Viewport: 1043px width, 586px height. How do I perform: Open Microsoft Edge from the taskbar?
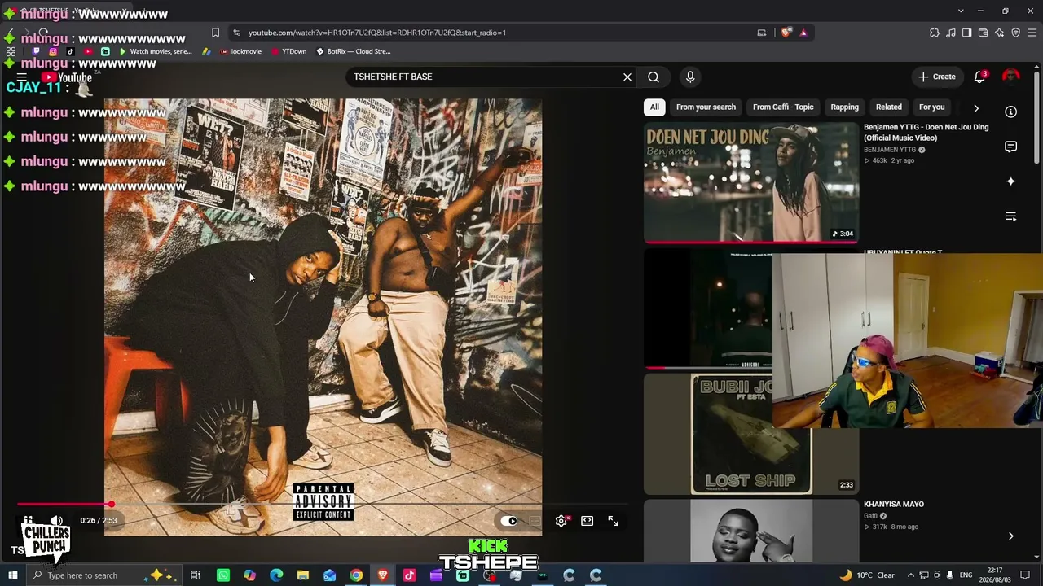(276, 575)
